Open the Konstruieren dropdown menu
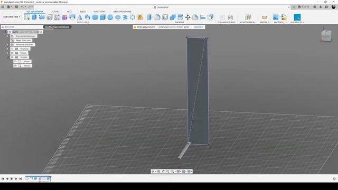Image resolution: width=338 pixels, height=190 pixels. pyautogui.click(x=248, y=22)
